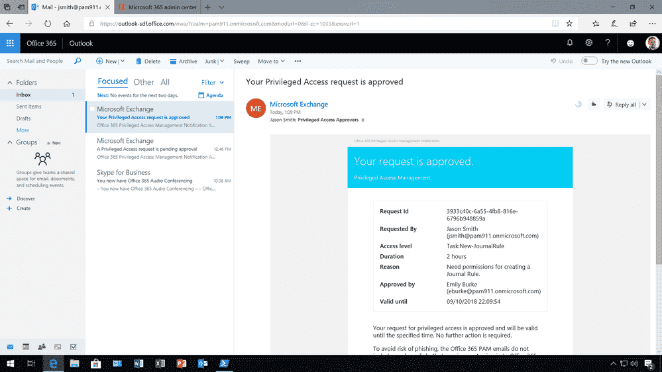Open the account profile picture

[x=652, y=43]
